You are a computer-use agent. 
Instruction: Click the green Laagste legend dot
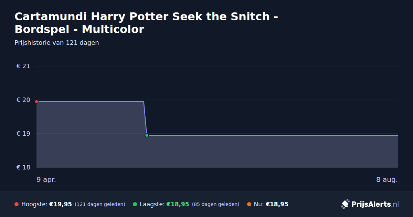coord(135,204)
